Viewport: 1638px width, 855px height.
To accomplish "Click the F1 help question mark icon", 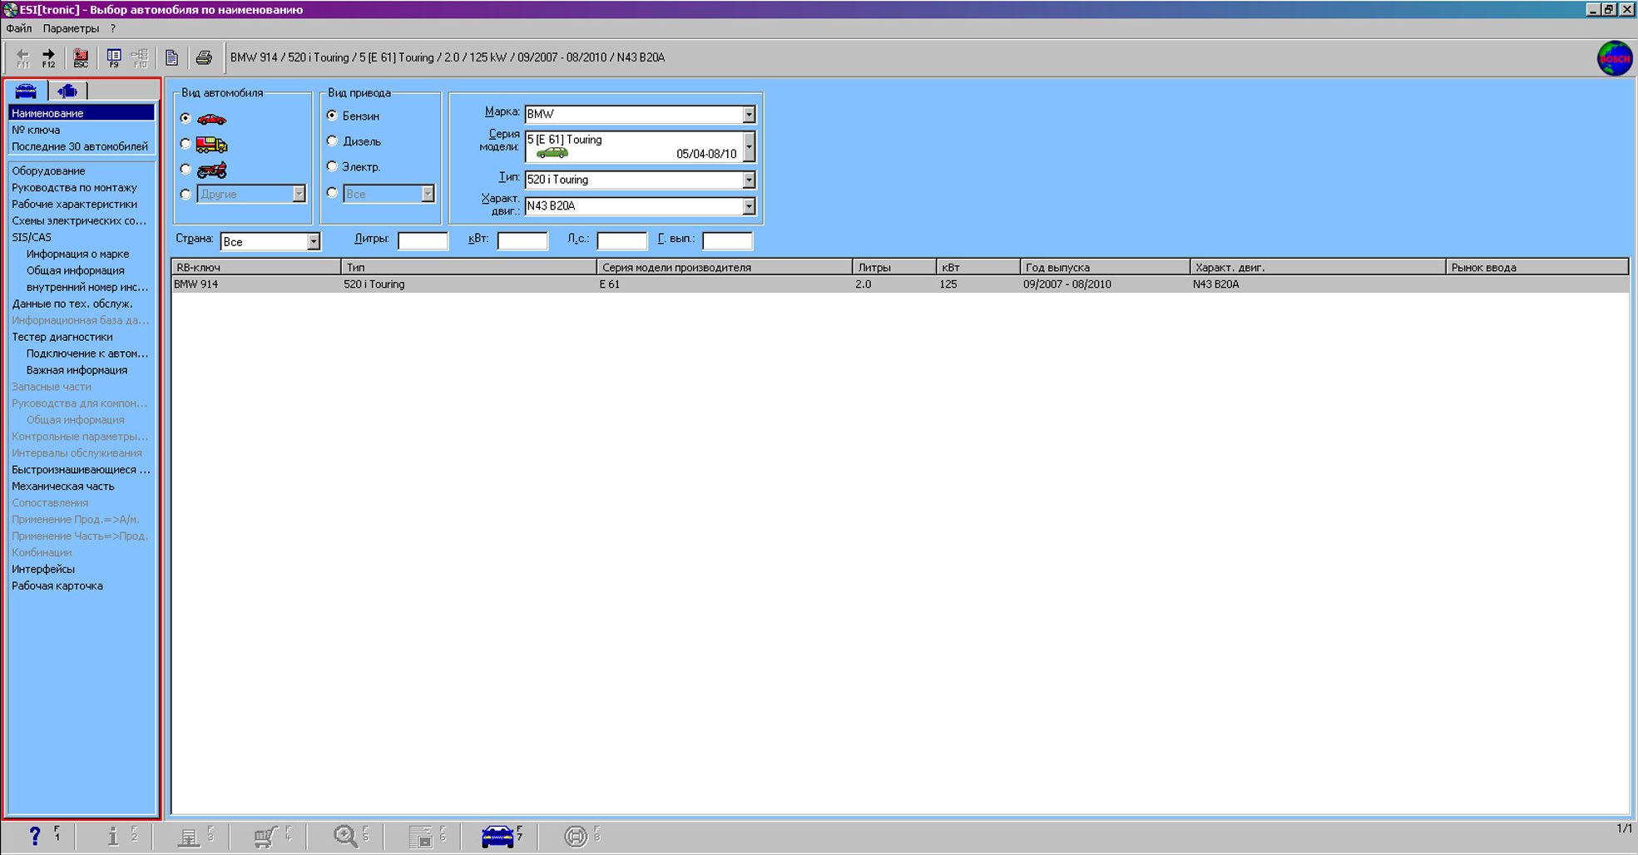I will 35,836.
